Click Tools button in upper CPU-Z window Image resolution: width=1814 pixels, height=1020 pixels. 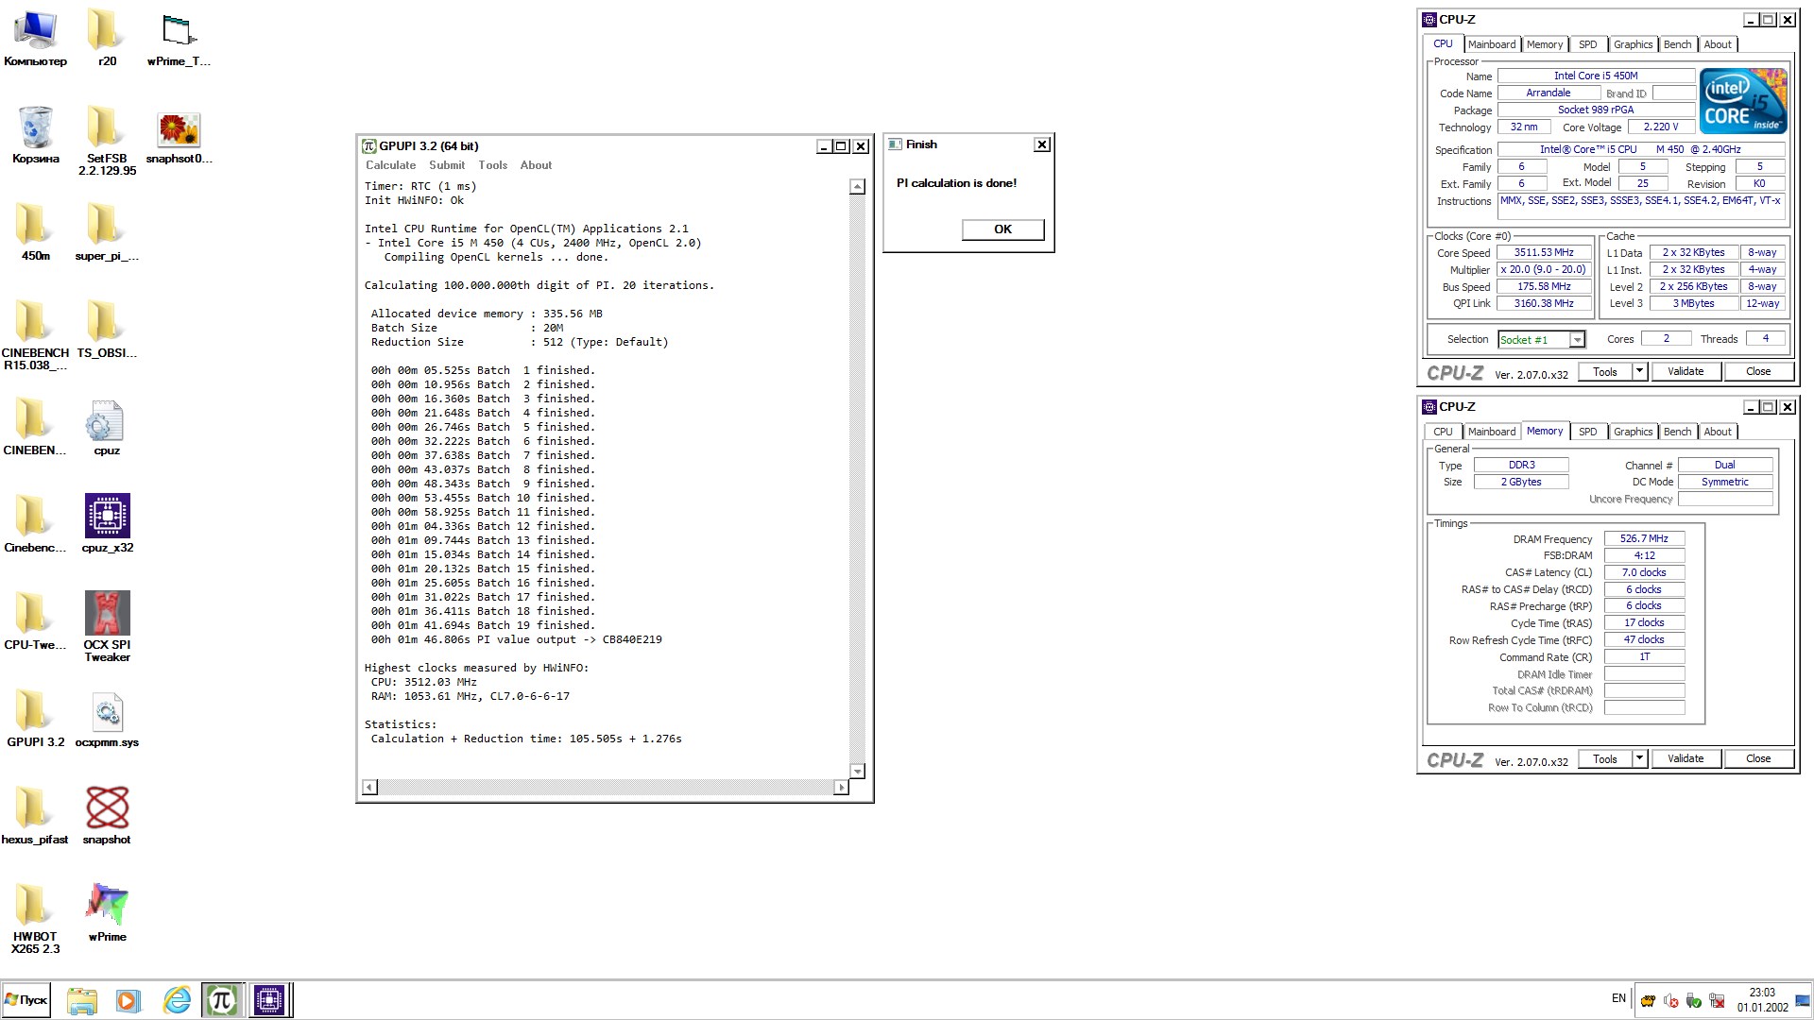[x=1605, y=371]
